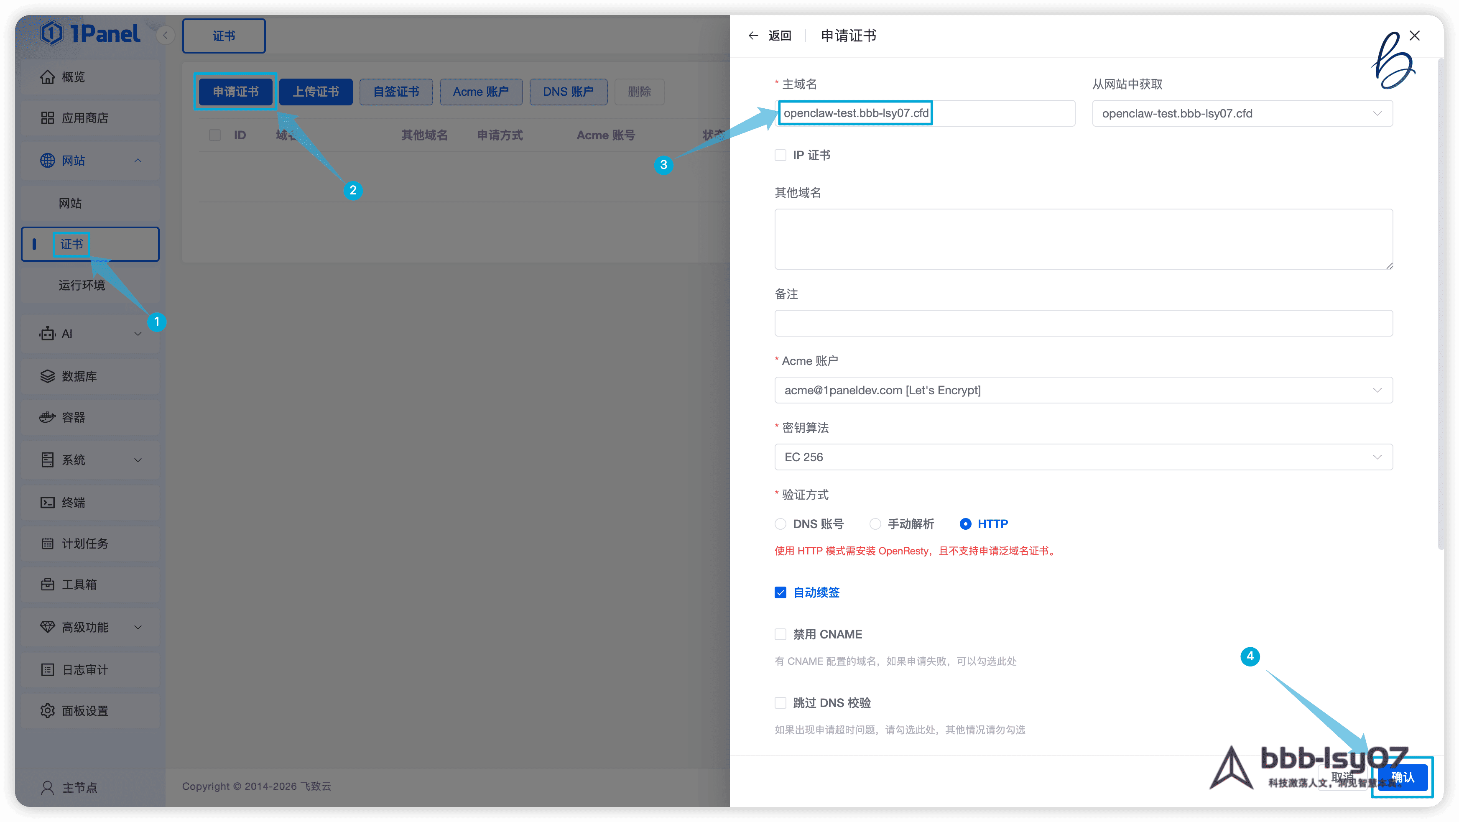Click the terminal icon next to 终端
This screenshot has width=1459, height=822.
point(48,503)
